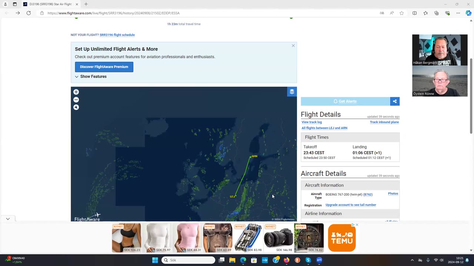Image resolution: width=474 pixels, height=266 pixels.
Task: Expand the Show Features section
Action: (x=91, y=76)
